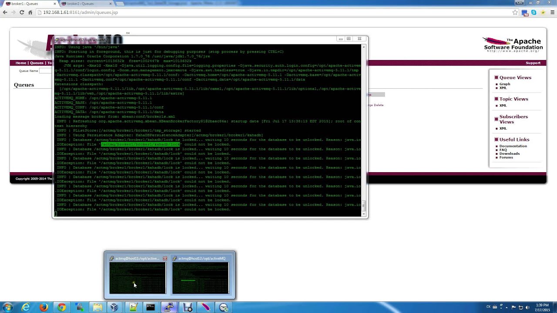Click the Apache Software Foundation logo
Screen dimensions: 557x313
click(513, 45)
